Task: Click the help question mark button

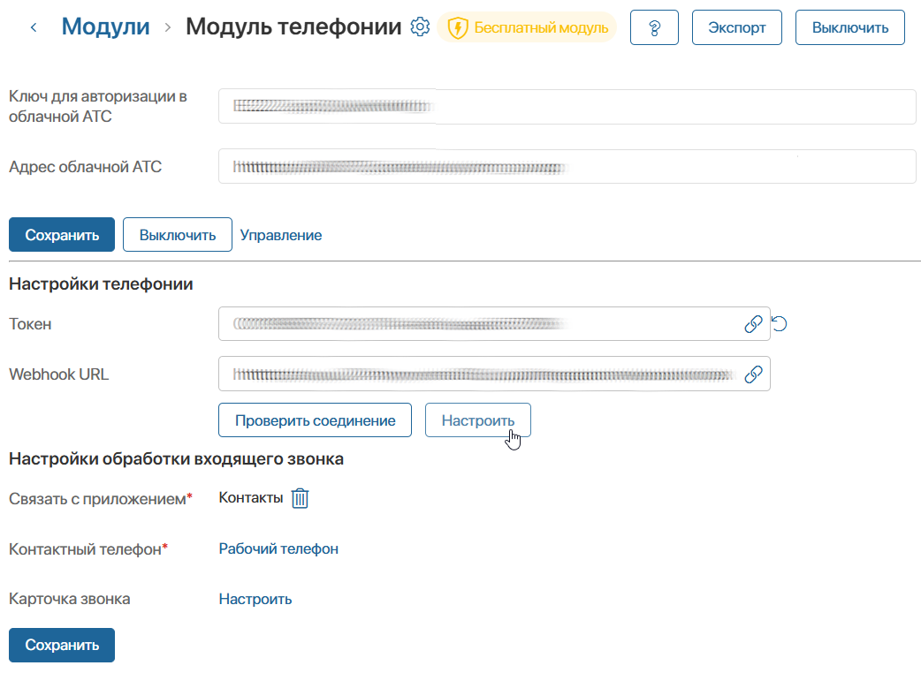Action: pyautogui.click(x=654, y=27)
